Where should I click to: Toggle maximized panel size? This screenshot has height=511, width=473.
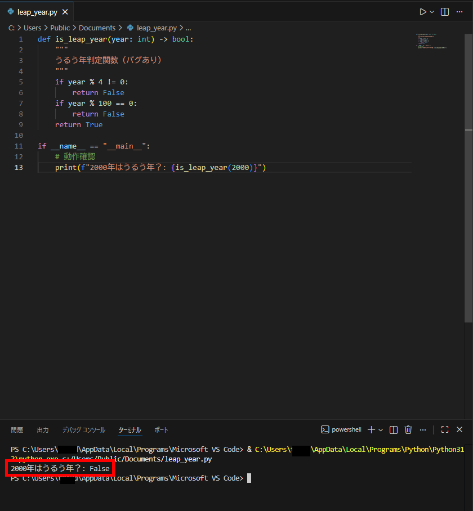pos(445,430)
